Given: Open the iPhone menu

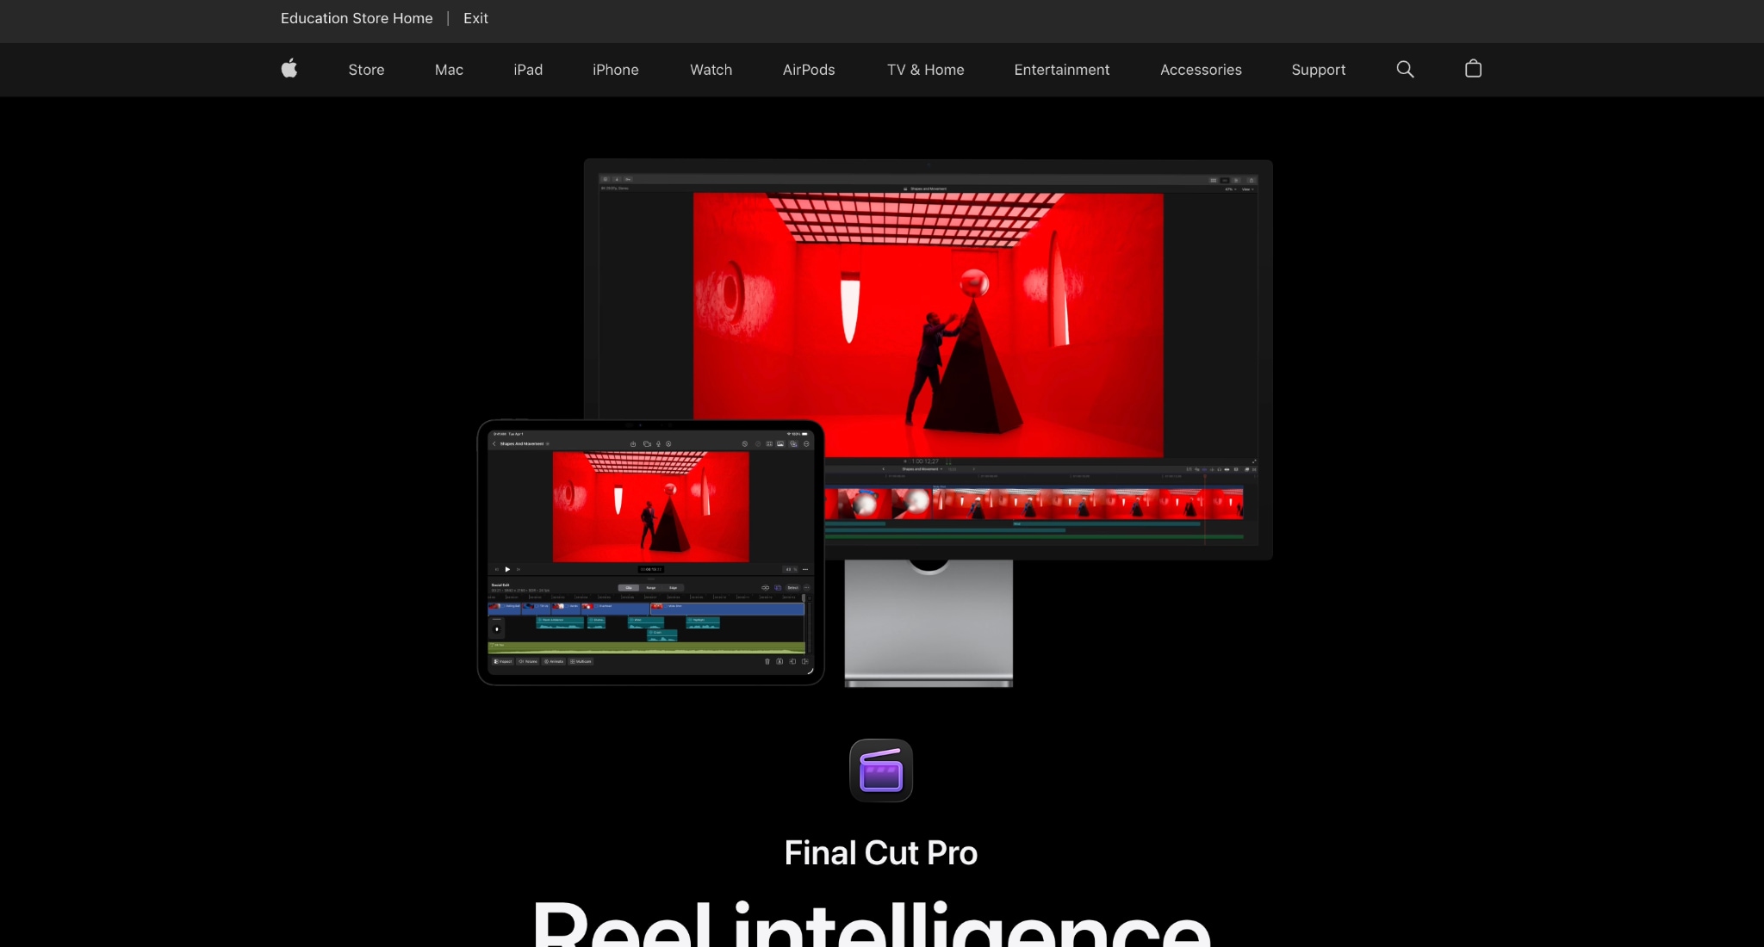Looking at the screenshot, I should pyautogui.click(x=616, y=70).
